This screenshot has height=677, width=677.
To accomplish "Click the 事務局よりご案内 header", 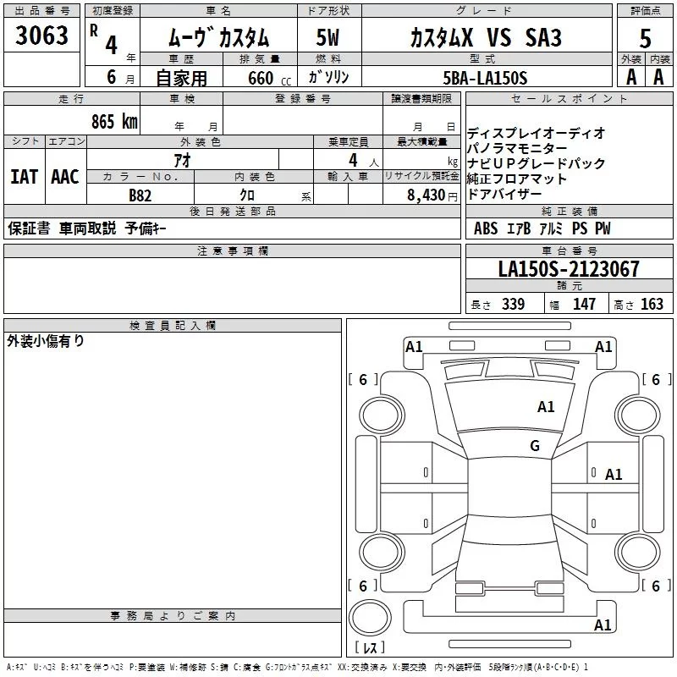I will (173, 616).
